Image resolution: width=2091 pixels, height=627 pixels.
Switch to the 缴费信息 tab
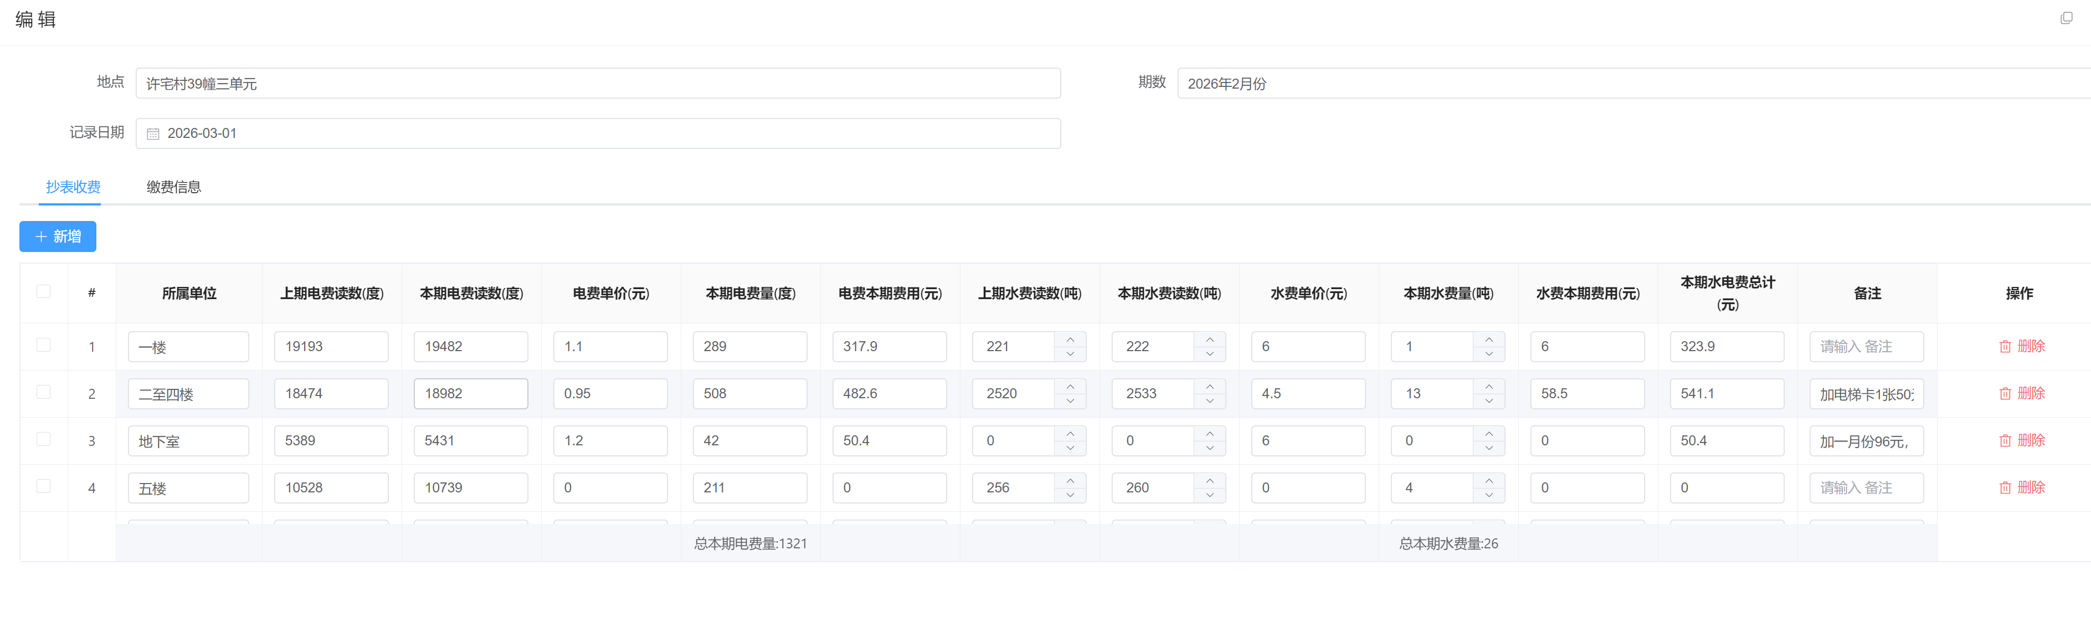click(173, 188)
